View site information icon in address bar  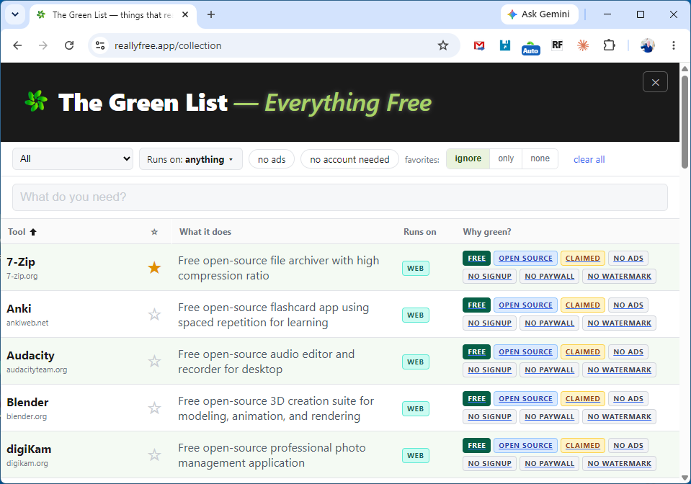coord(100,45)
